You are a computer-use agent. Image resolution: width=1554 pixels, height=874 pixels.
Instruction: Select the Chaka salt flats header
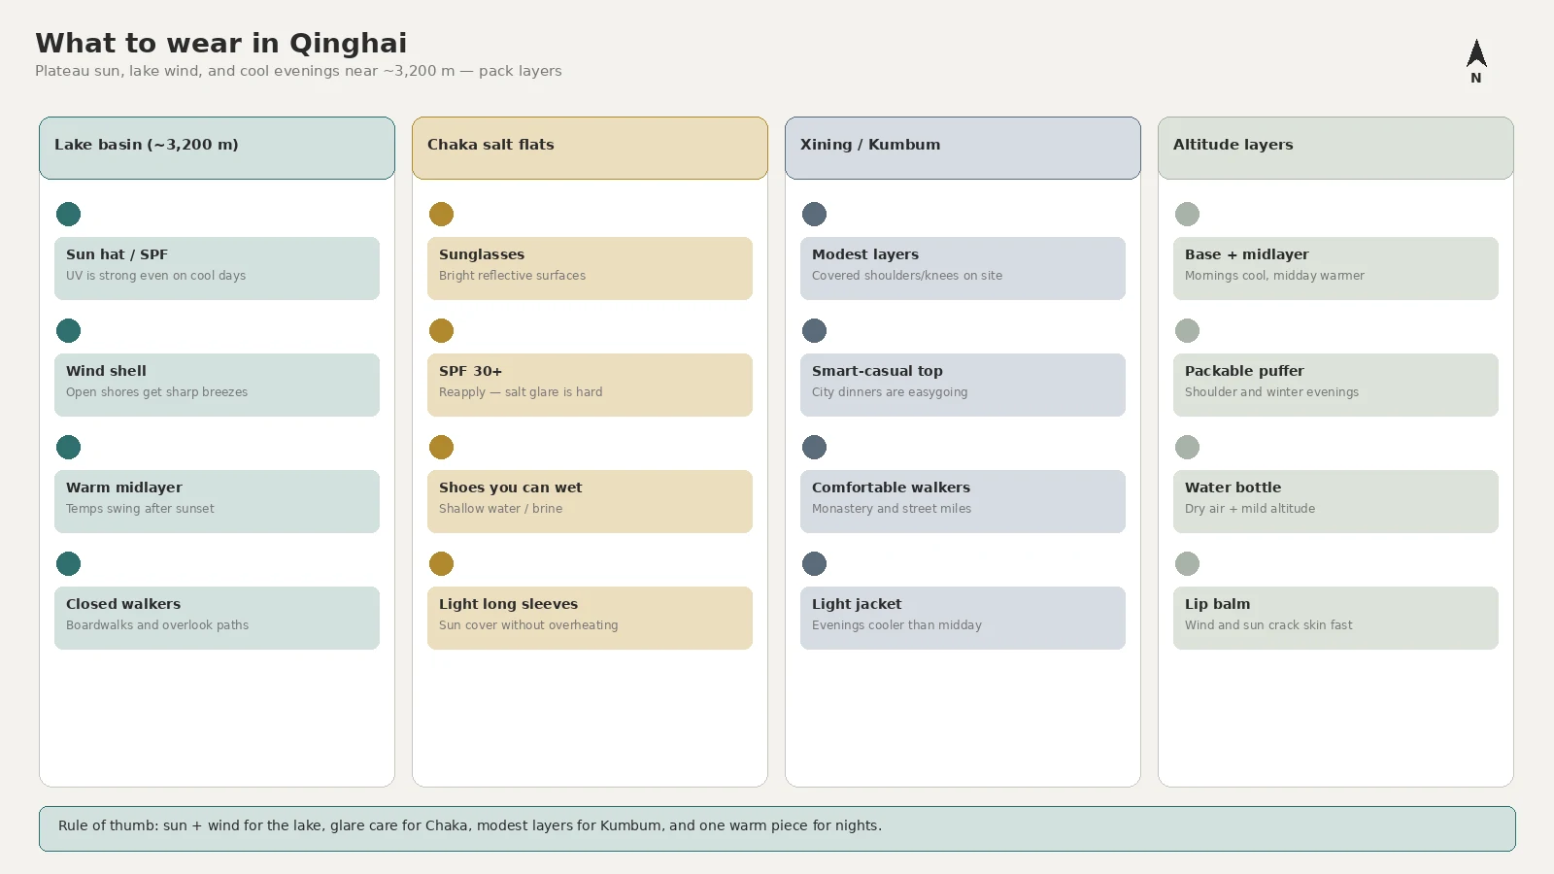click(x=590, y=148)
